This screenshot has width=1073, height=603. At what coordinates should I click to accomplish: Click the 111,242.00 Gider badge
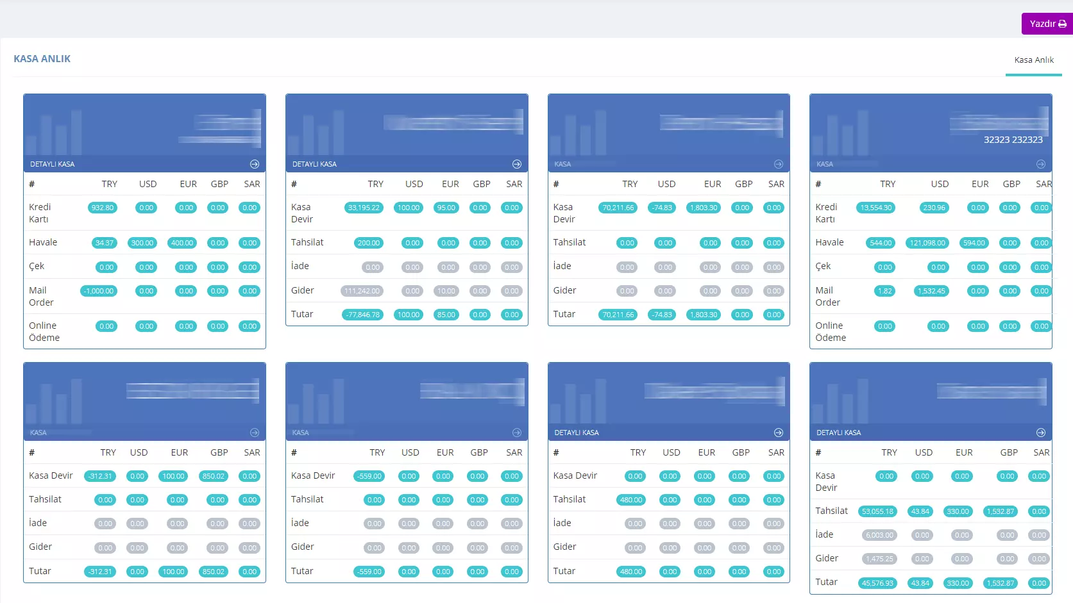pos(362,291)
